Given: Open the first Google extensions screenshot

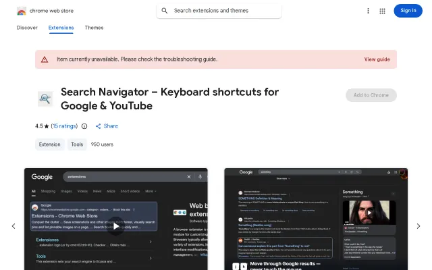Looking at the screenshot, I should click(115, 219).
